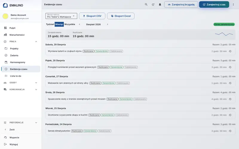
Task: Click the activity sparkline chart
Action: (x=224, y=34)
